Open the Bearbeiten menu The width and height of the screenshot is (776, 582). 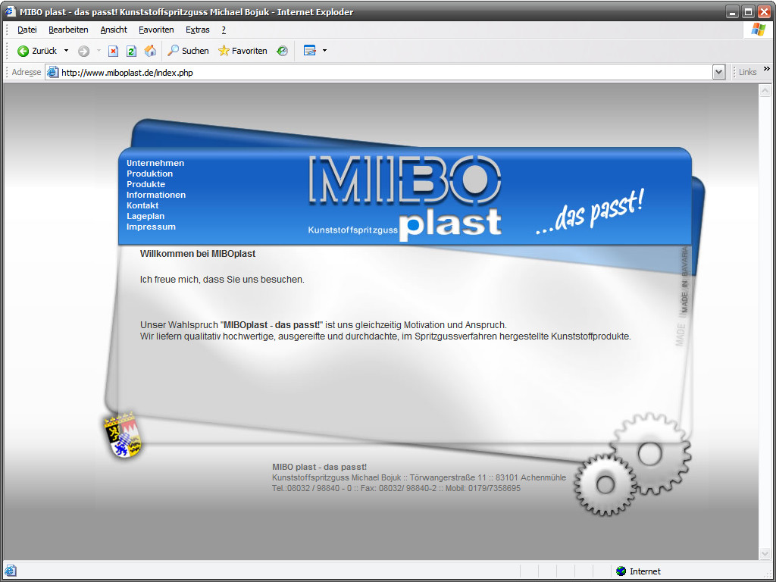68,30
